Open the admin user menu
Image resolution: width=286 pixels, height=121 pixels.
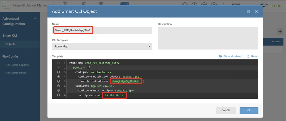click(x=236, y=4)
